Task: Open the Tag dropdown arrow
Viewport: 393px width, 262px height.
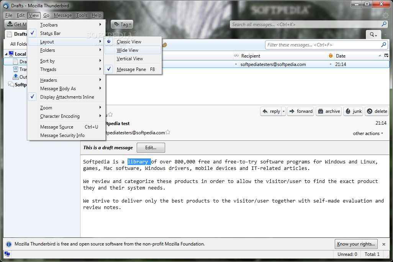Action: point(130,25)
